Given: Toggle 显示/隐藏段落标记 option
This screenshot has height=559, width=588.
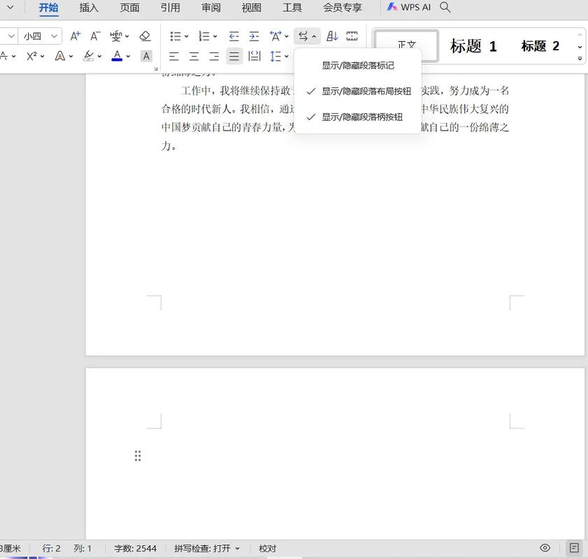Looking at the screenshot, I should [358, 66].
